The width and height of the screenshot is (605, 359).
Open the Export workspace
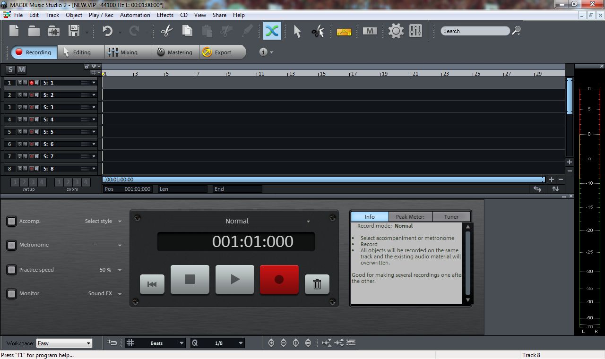point(223,52)
